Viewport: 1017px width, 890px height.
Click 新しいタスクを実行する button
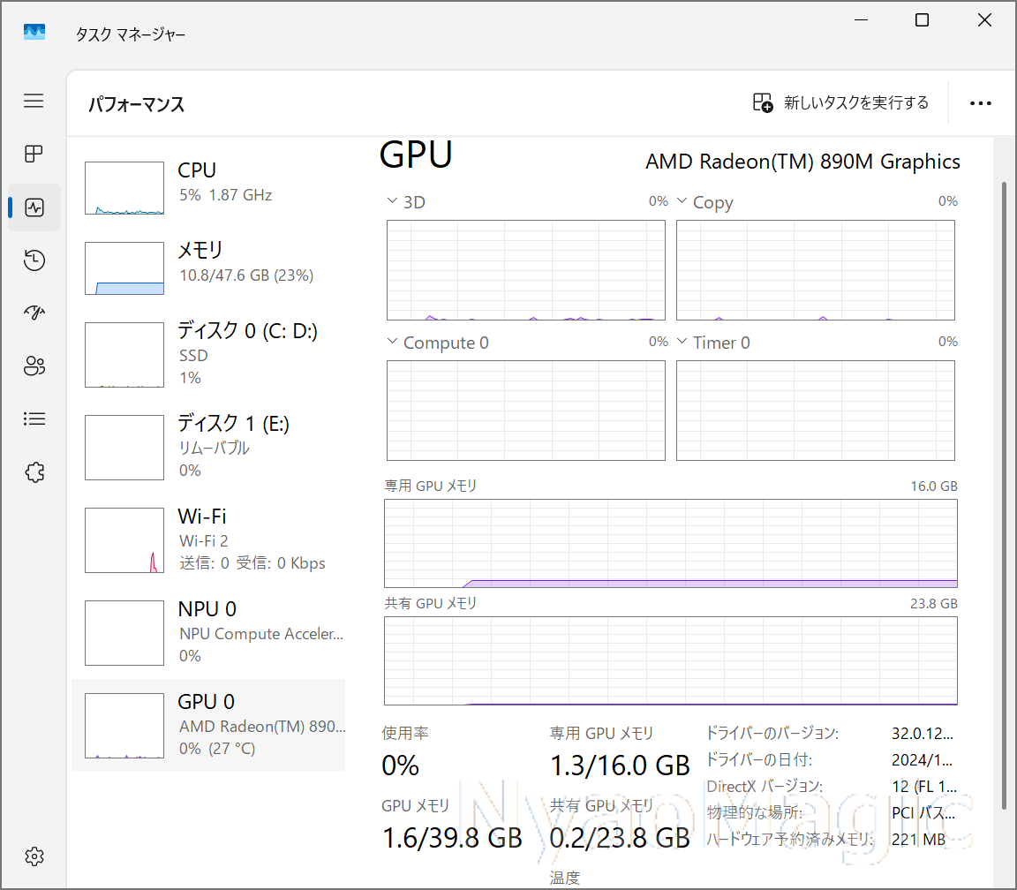(841, 102)
